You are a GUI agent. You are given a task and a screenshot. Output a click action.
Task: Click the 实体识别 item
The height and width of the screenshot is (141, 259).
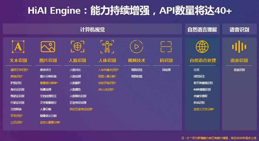click(x=199, y=103)
